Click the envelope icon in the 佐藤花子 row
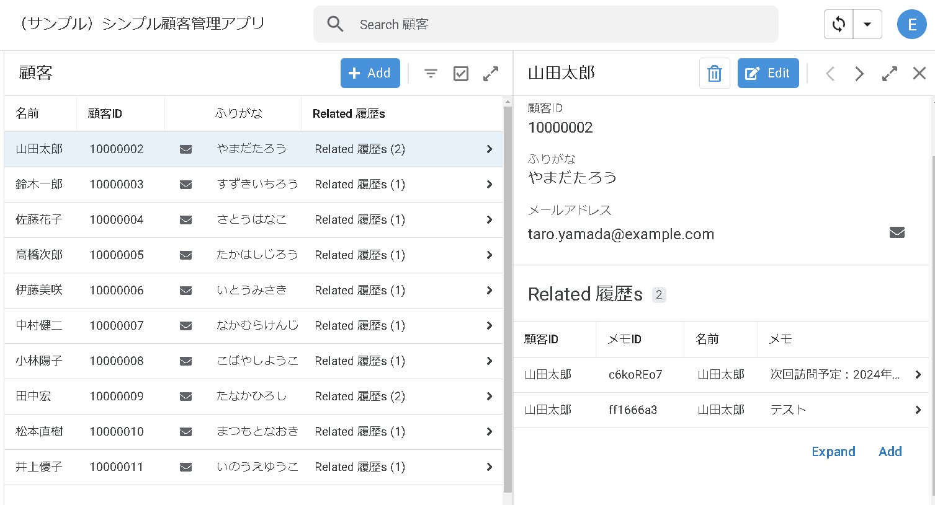The image size is (935, 505). point(186,219)
